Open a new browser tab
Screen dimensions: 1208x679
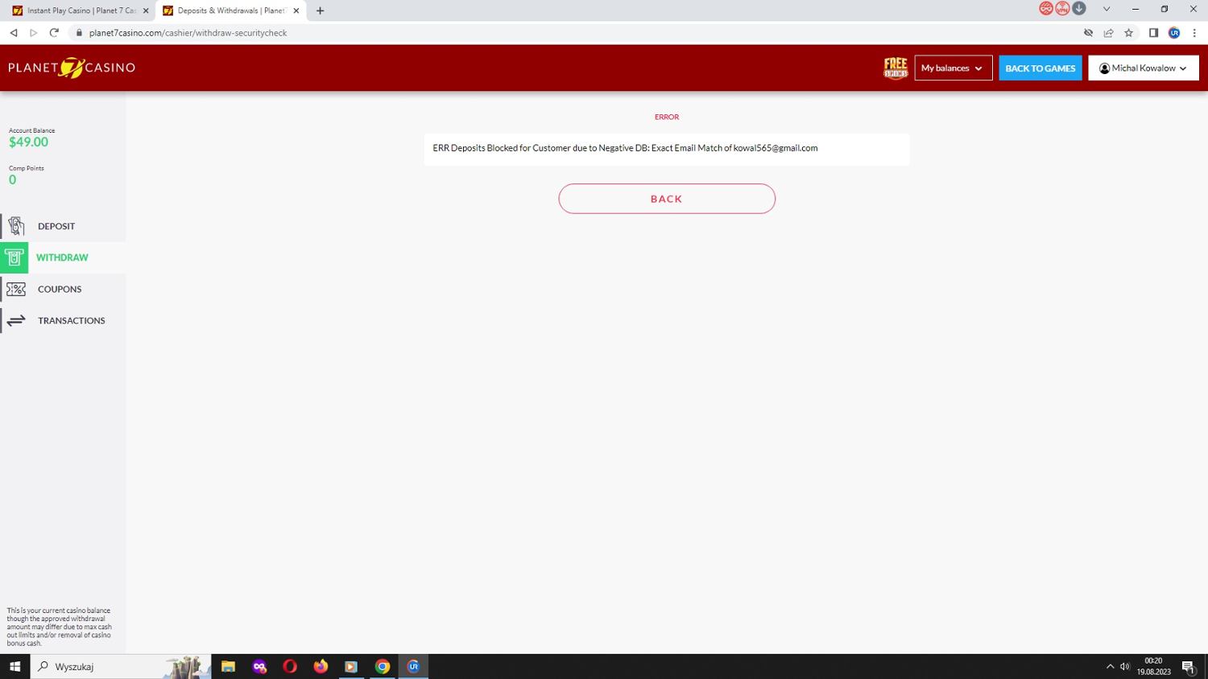[x=320, y=10]
